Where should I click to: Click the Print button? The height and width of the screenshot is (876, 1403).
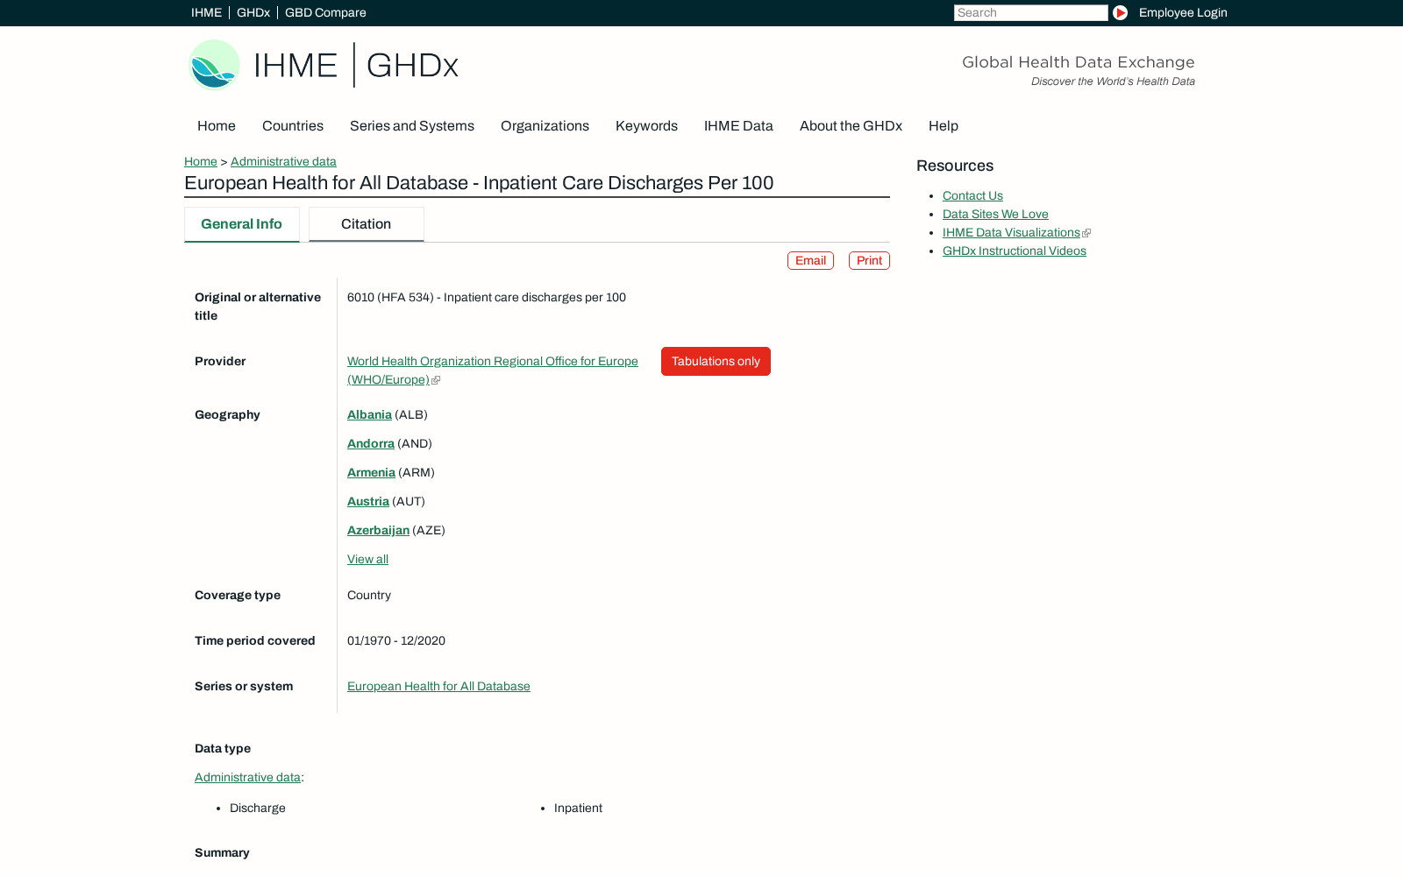point(869,260)
